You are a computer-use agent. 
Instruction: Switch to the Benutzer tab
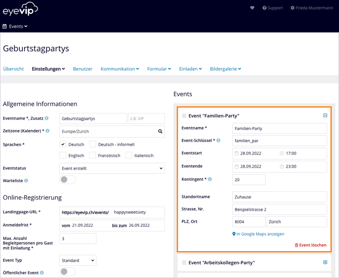pos(82,69)
